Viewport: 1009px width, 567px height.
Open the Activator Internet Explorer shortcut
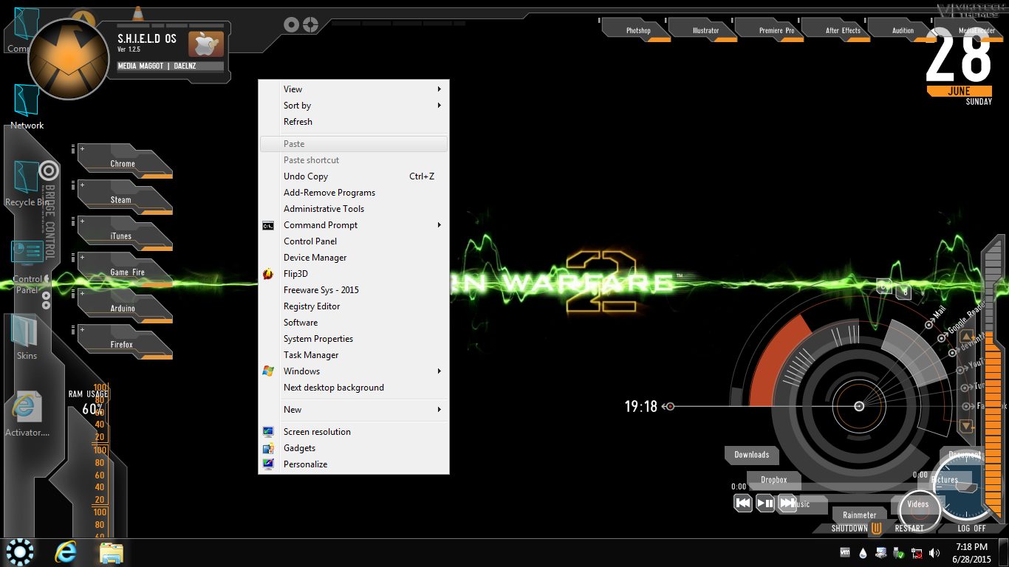click(x=27, y=413)
